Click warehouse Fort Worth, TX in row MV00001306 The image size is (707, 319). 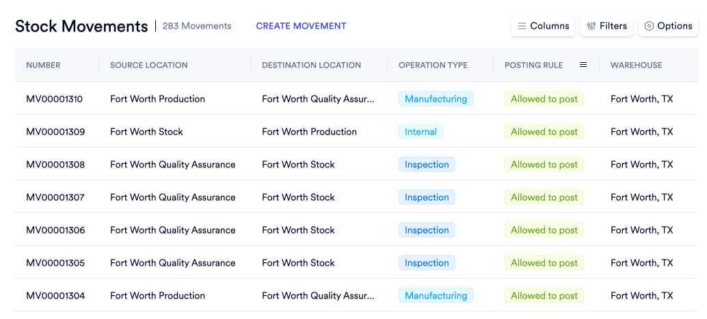click(641, 230)
